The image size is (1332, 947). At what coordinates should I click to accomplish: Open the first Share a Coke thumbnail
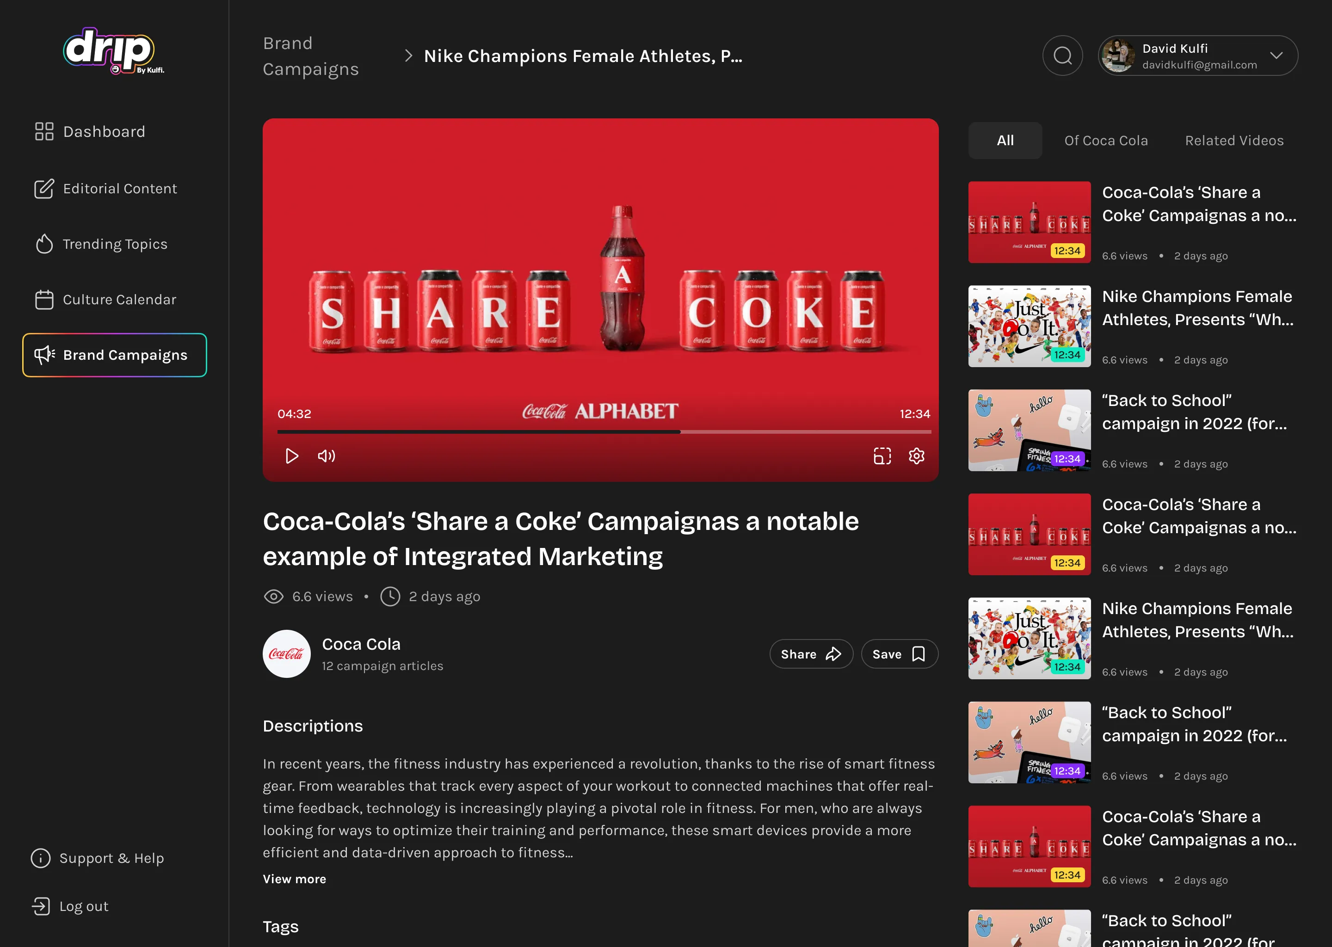(x=1030, y=222)
